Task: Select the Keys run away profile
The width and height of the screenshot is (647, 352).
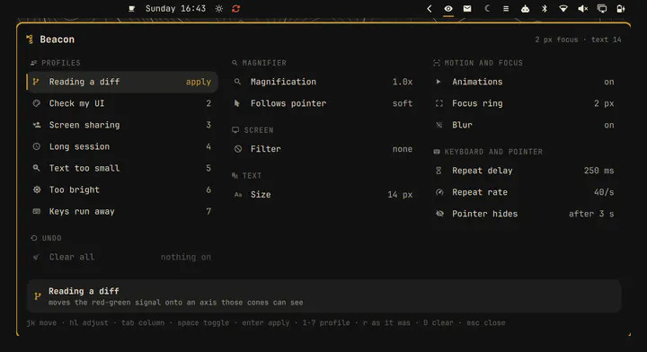Action: tap(122, 211)
